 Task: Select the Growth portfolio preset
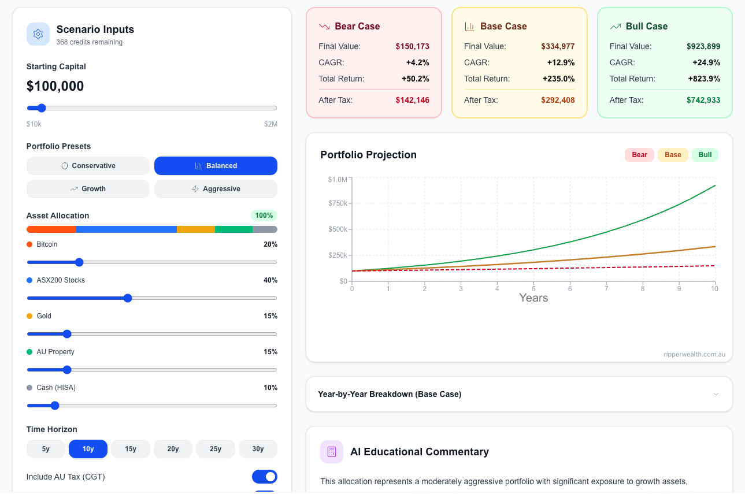(88, 189)
